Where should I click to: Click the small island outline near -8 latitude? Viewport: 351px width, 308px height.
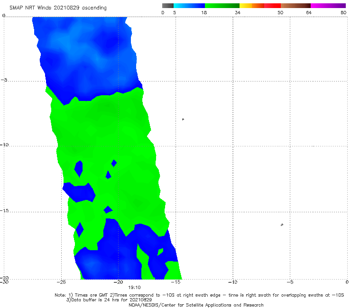pos(183,119)
